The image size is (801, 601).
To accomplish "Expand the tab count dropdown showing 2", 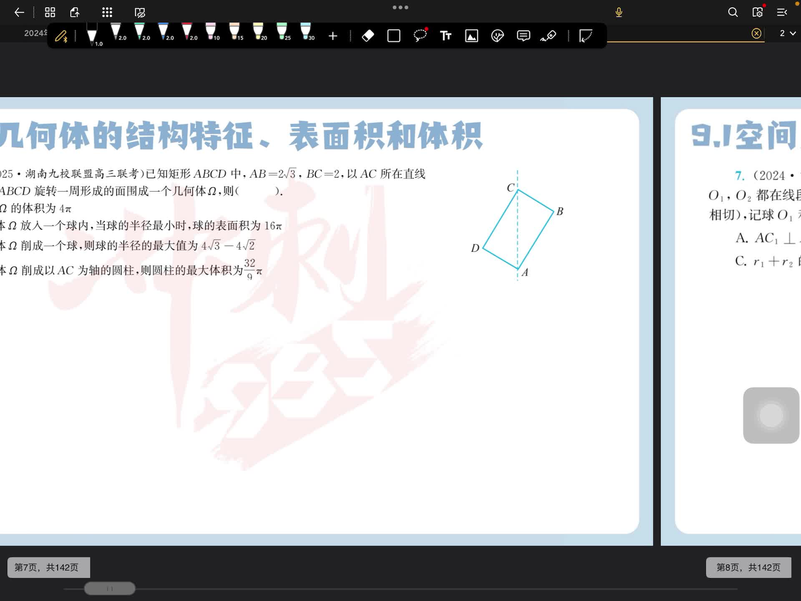I will 787,33.
